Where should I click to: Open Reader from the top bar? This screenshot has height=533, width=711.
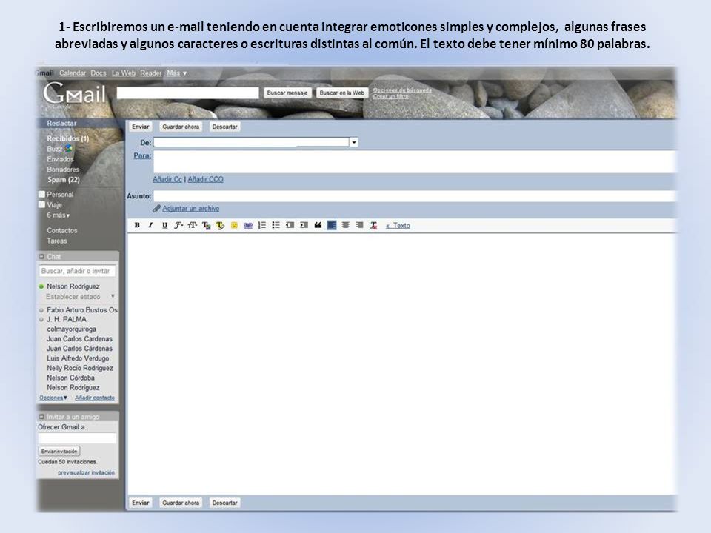coord(150,73)
